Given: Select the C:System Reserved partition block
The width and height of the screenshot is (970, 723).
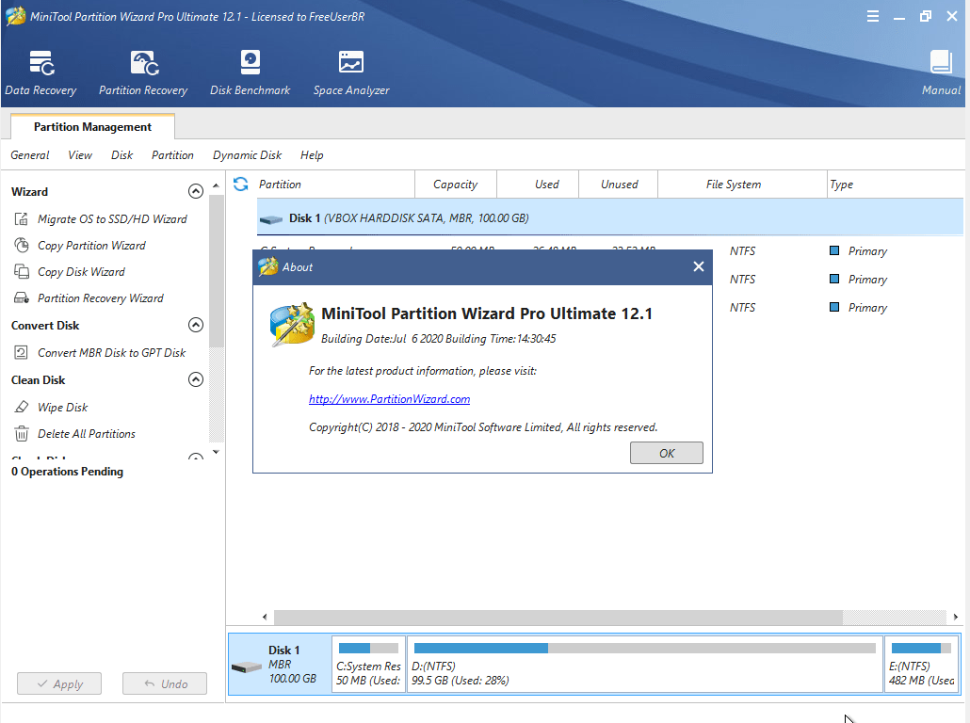Looking at the screenshot, I should pos(369,665).
